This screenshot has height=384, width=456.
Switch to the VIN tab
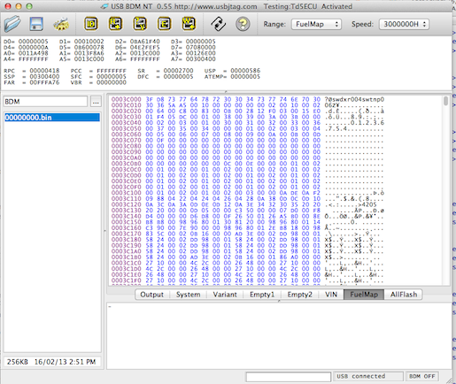[331, 295]
